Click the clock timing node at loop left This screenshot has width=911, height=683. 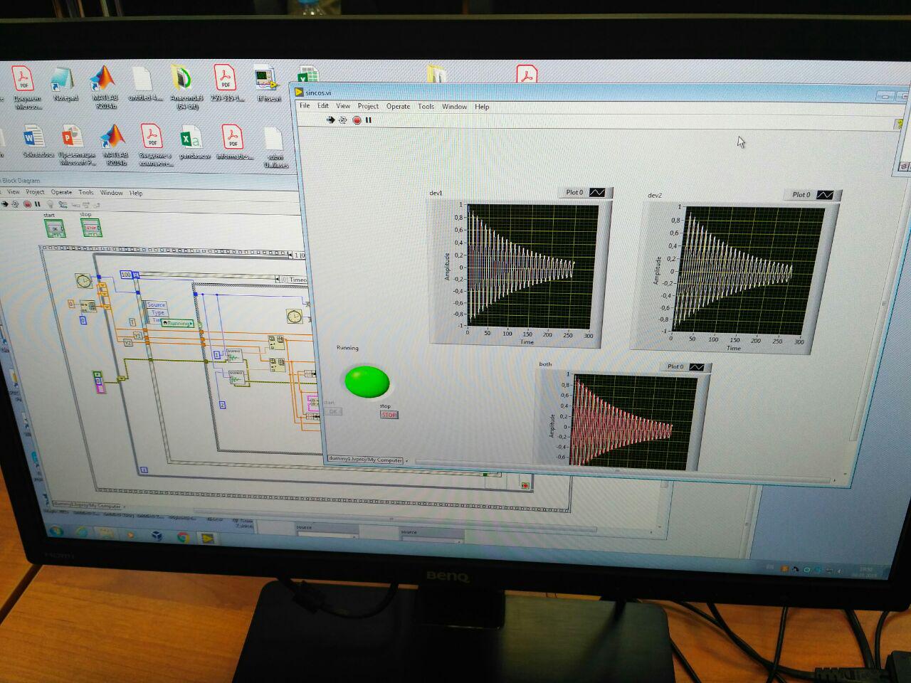coord(84,281)
